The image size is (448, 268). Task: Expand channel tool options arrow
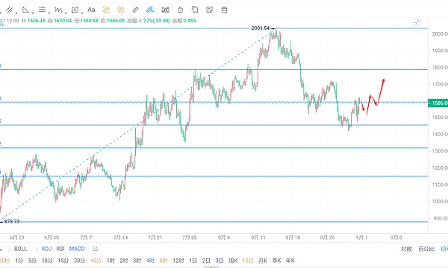pos(16,13)
